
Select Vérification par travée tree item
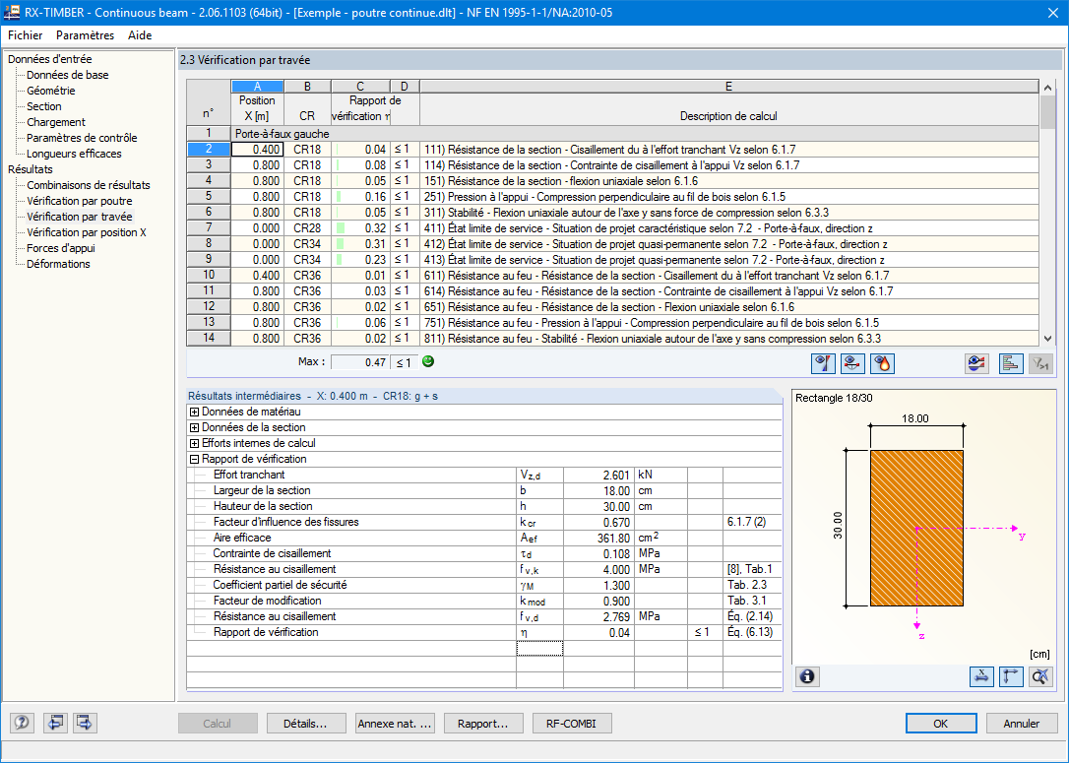pos(80,217)
